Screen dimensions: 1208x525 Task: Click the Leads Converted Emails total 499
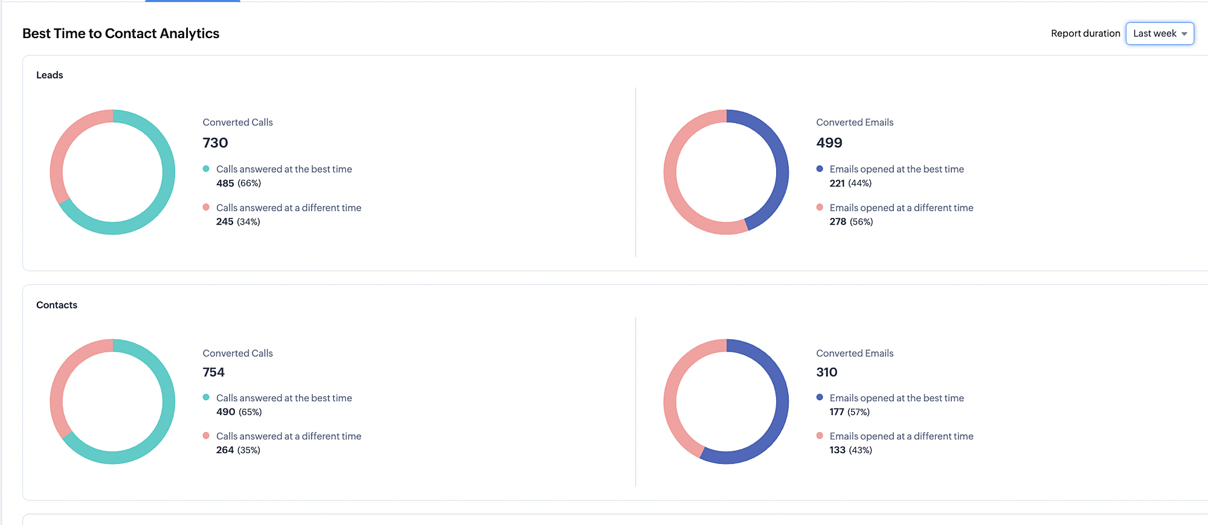pos(829,143)
